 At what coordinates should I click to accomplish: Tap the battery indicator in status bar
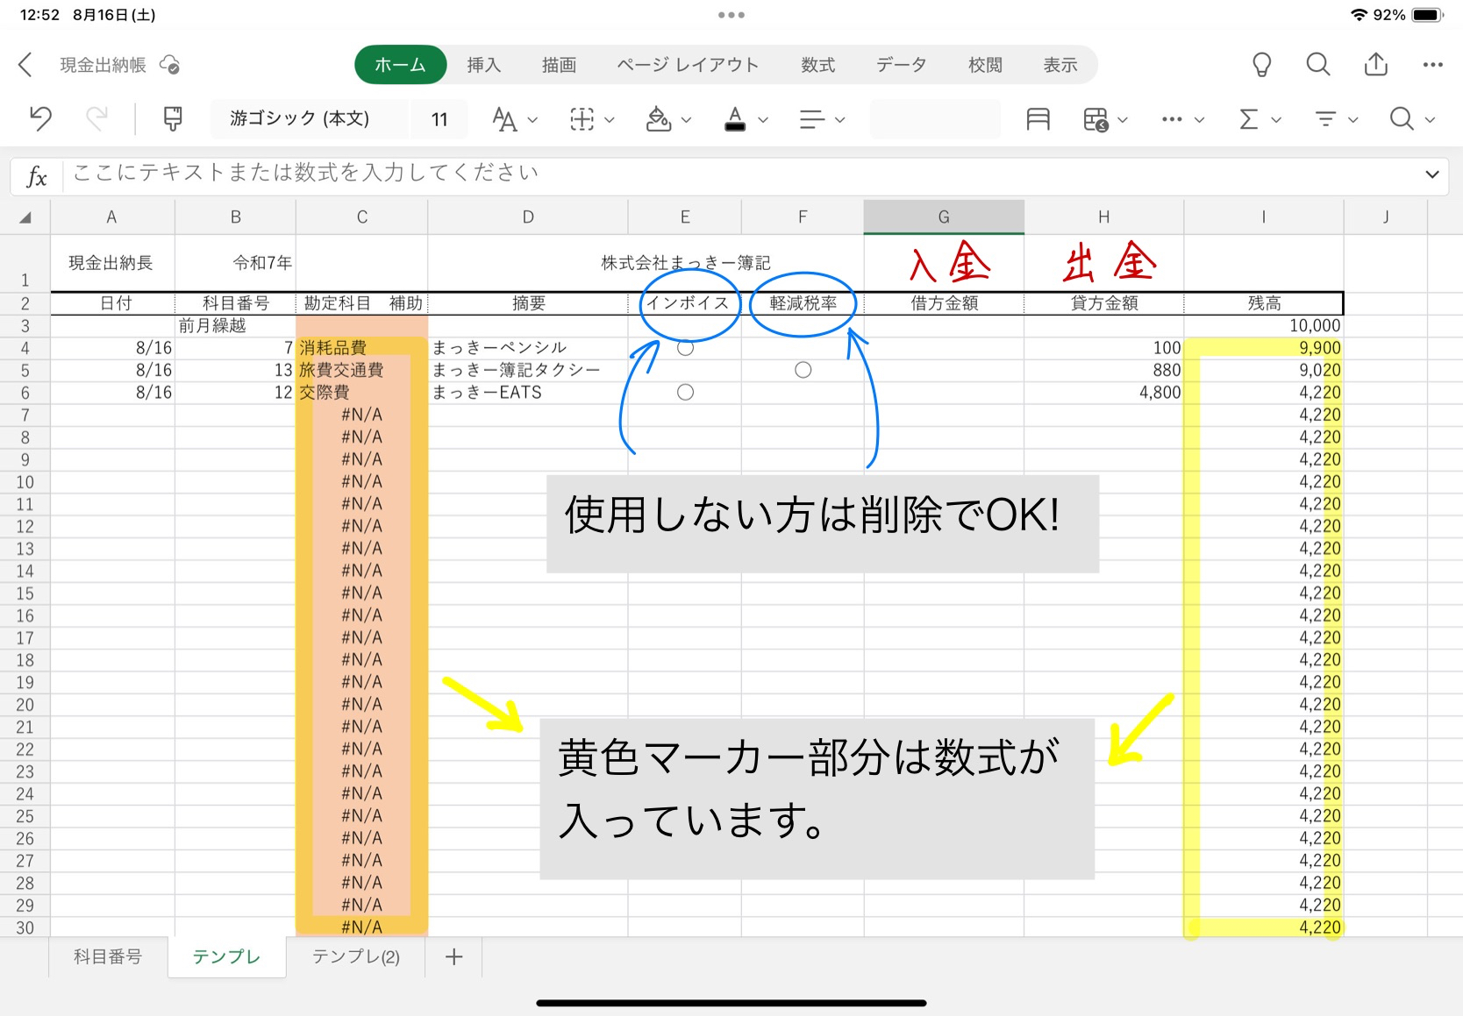(1428, 15)
